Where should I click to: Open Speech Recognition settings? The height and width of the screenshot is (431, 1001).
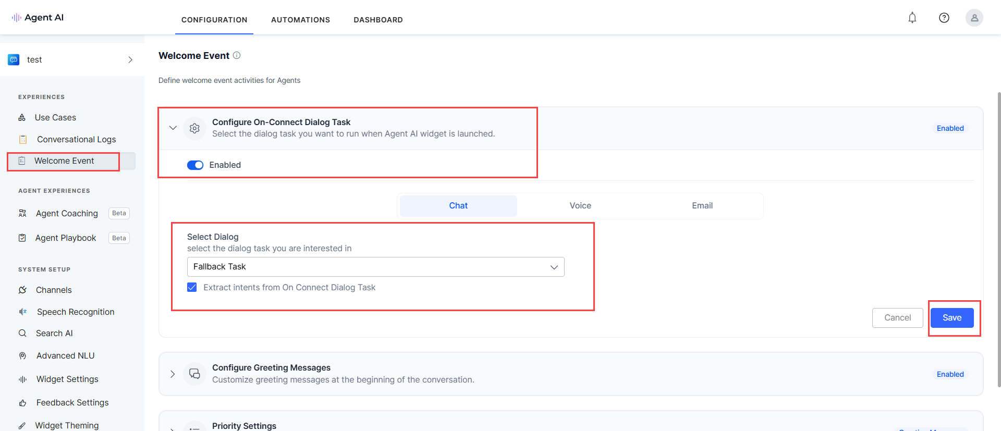point(75,312)
